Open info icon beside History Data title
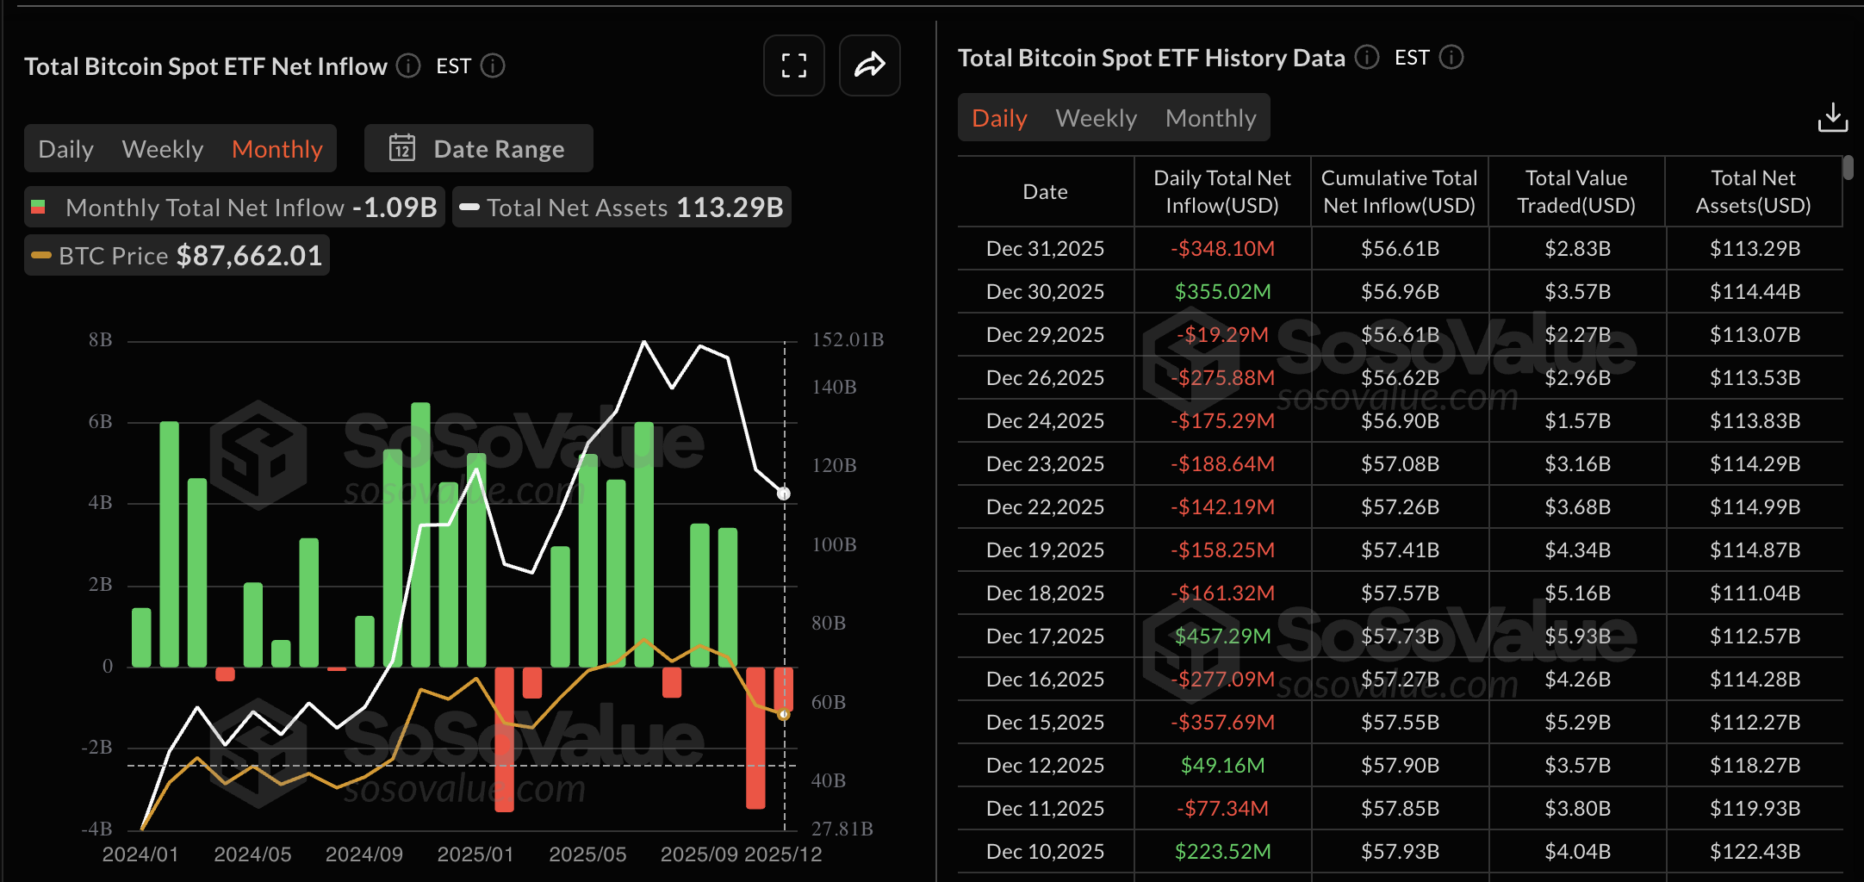This screenshot has height=882, width=1864. coord(1367,57)
